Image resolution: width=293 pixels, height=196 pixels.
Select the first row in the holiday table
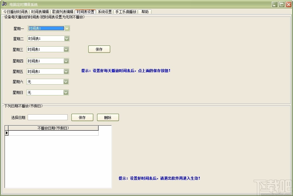point(52,133)
